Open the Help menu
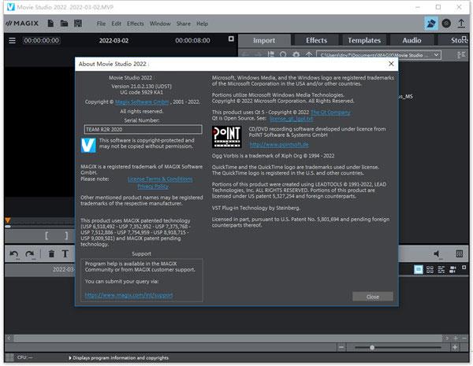 (x=202, y=24)
